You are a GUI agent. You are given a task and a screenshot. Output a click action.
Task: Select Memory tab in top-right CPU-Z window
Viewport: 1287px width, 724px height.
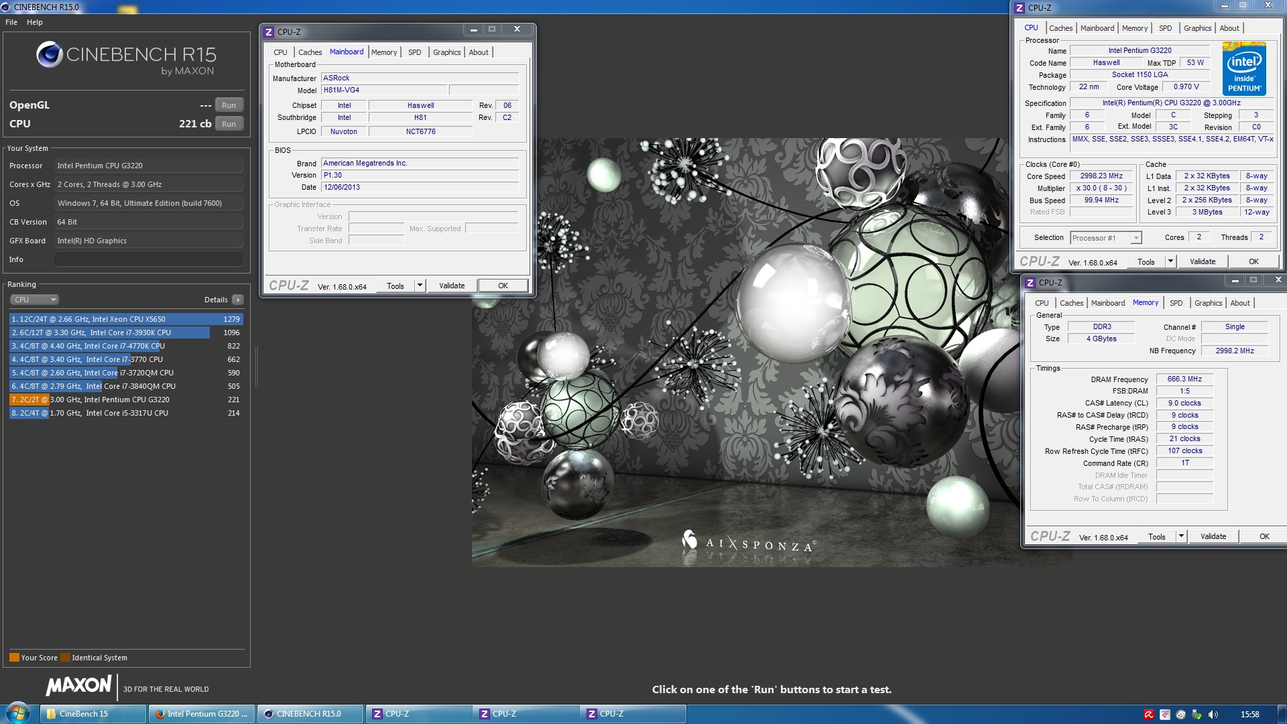[1135, 28]
